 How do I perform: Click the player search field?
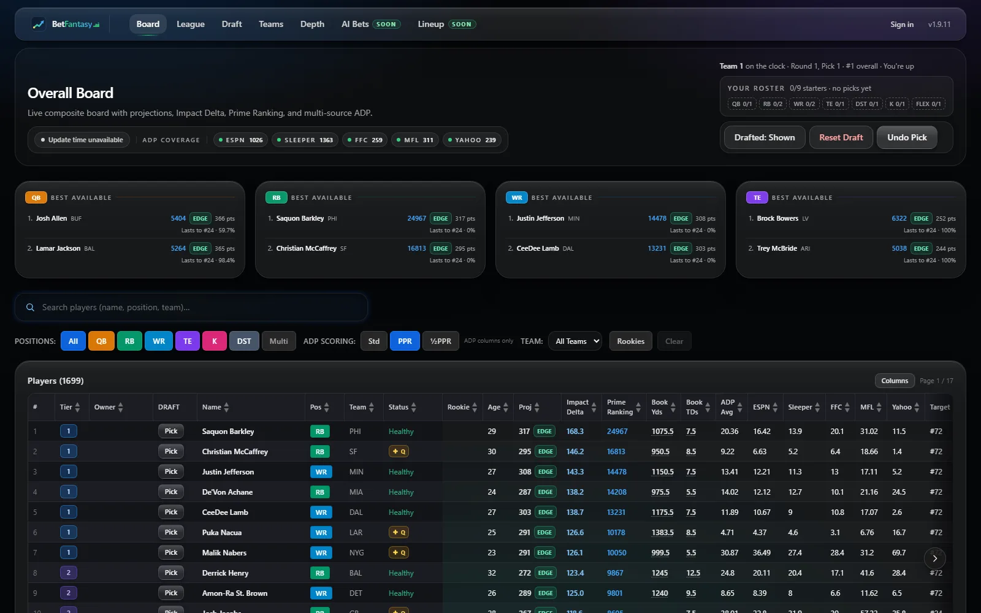click(x=191, y=308)
